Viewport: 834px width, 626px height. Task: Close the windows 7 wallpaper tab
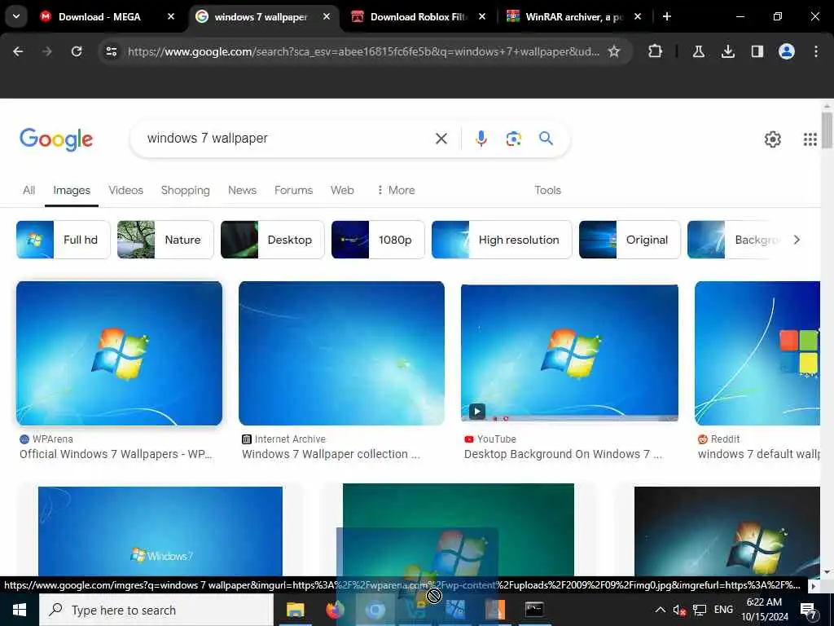tap(327, 16)
